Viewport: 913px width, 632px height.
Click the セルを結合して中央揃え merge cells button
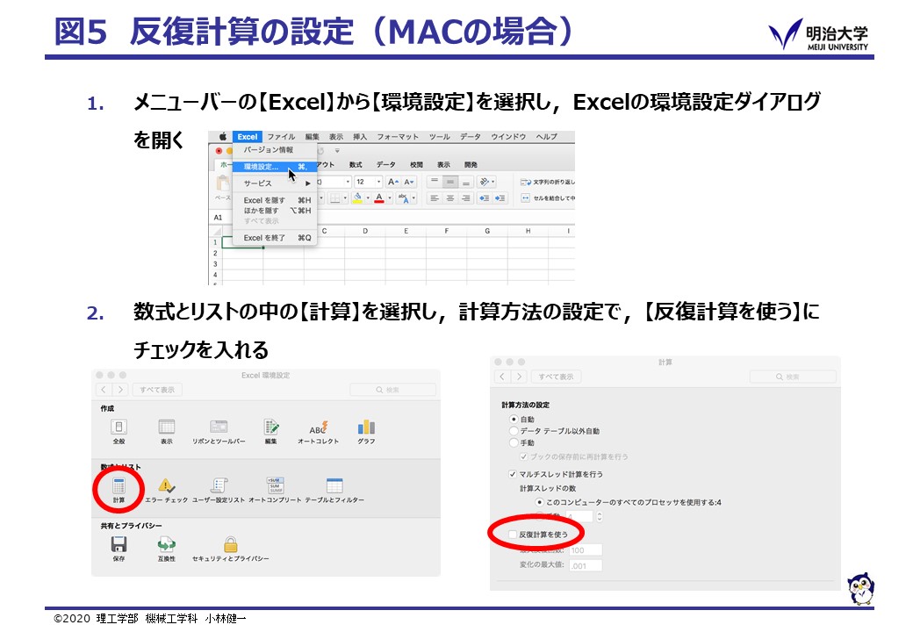[547, 198]
